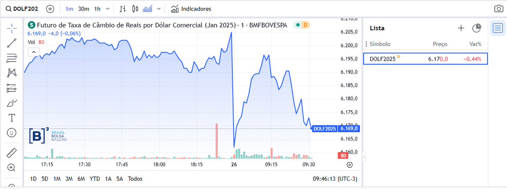Select the text tool
Screen dimensions: 507x189
coord(12,118)
